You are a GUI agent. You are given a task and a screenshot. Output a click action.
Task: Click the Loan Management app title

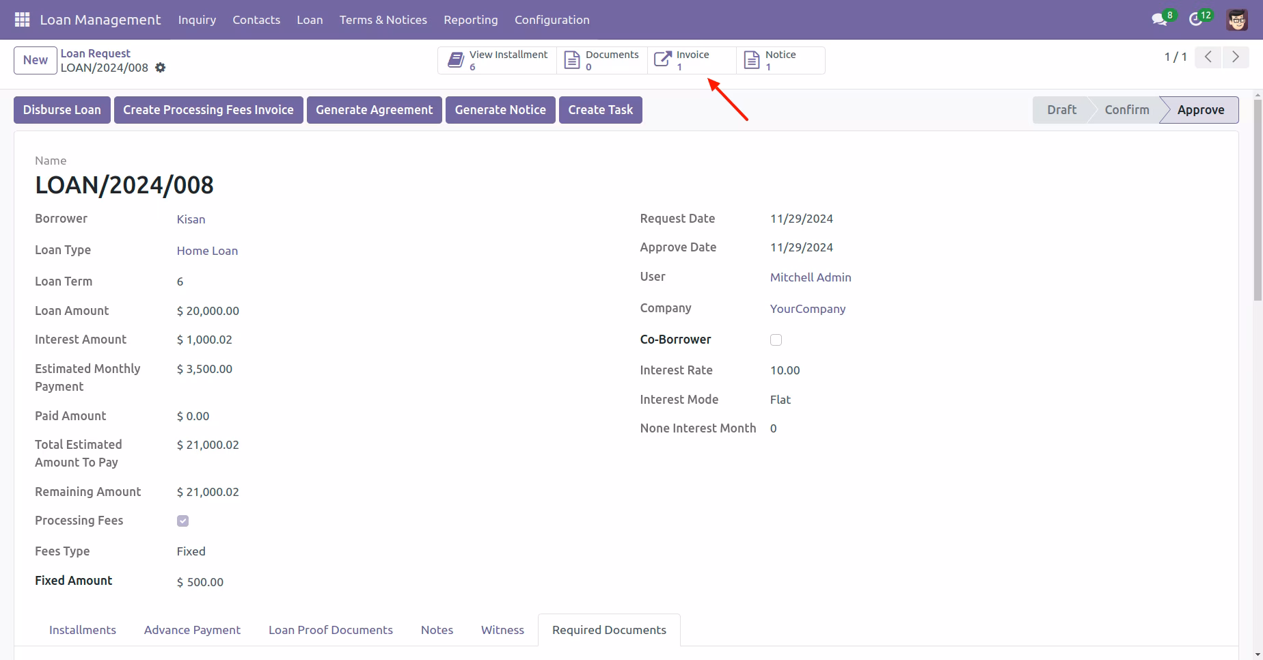pyautogui.click(x=100, y=20)
